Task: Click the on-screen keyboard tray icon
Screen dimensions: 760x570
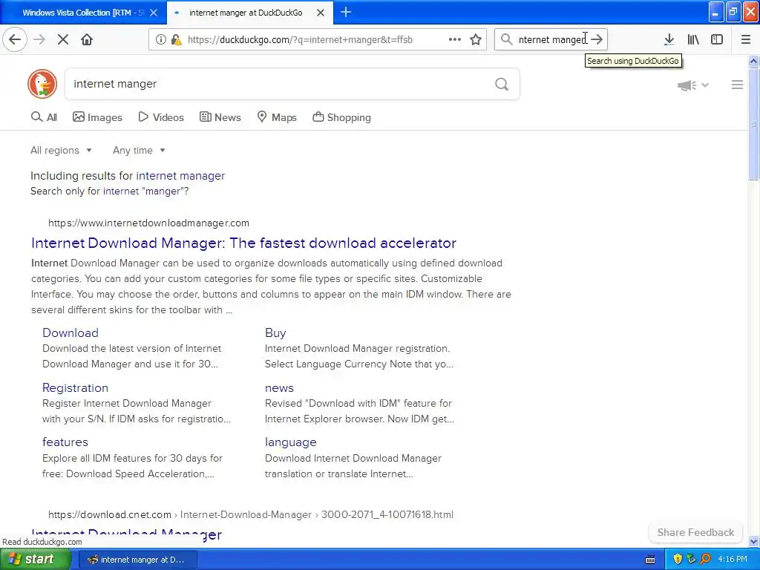Action: [650, 560]
